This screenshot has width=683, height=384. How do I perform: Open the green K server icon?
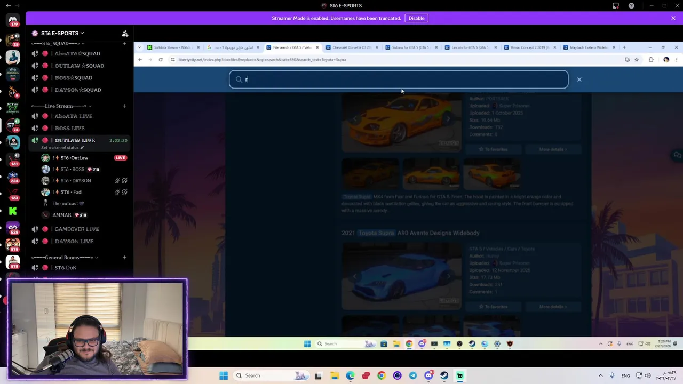13,211
